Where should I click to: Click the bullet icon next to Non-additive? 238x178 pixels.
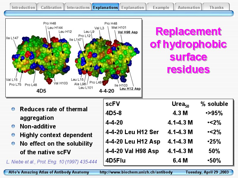point(13,126)
